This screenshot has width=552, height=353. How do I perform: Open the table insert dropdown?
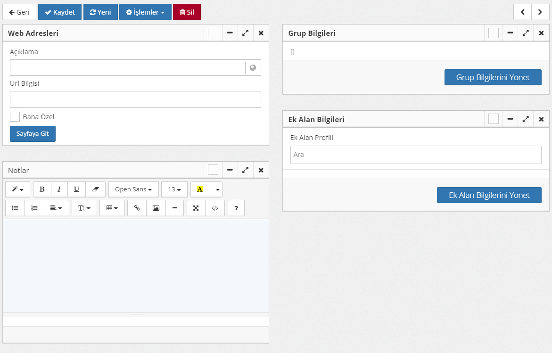pyautogui.click(x=112, y=208)
